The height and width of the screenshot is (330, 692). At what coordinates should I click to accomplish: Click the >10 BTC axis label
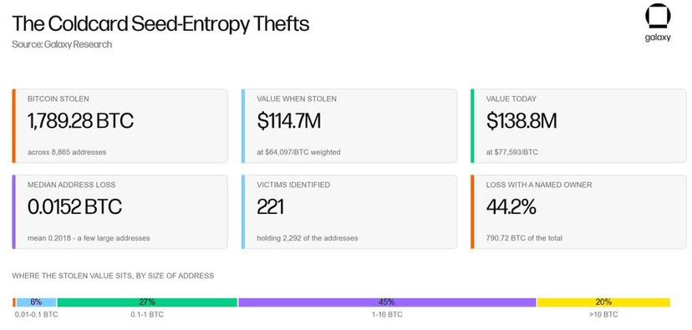click(x=603, y=315)
